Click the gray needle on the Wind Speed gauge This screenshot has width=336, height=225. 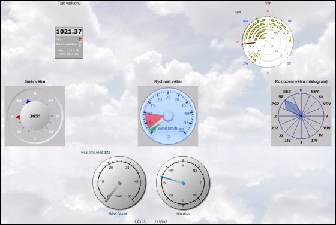pyautogui.click(x=113, y=192)
